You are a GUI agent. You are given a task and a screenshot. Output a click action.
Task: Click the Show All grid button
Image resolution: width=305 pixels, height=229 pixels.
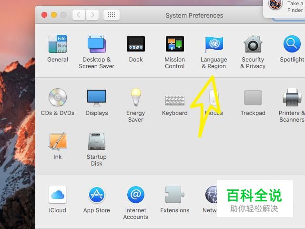coord(112,15)
